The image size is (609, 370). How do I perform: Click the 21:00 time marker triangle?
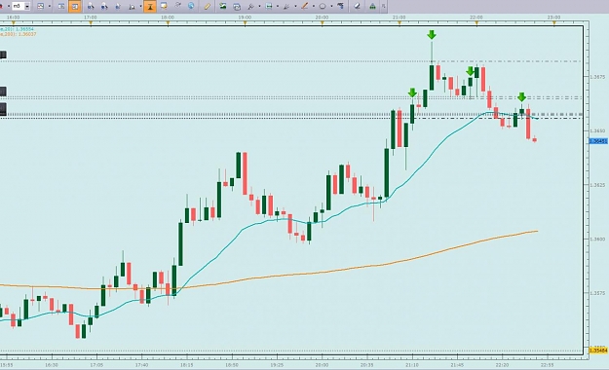pyautogui.click(x=400, y=23)
